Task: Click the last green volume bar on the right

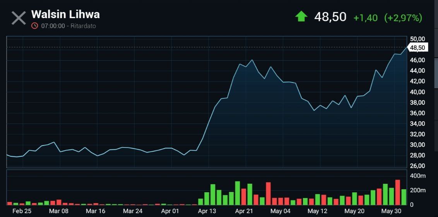Action: pyautogui.click(x=404, y=197)
